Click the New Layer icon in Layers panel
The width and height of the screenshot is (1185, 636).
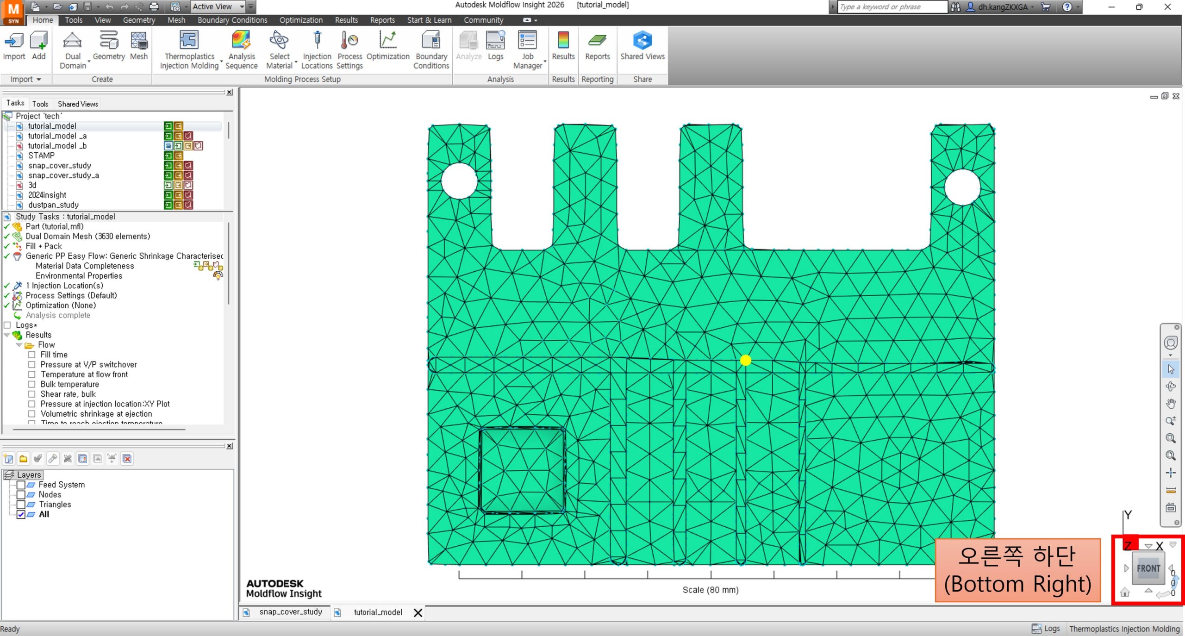click(8, 459)
